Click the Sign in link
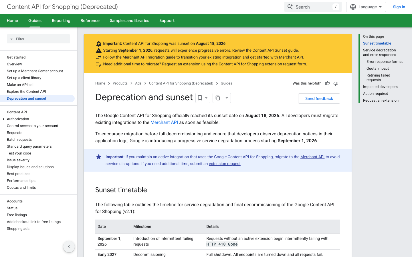 (399, 7)
